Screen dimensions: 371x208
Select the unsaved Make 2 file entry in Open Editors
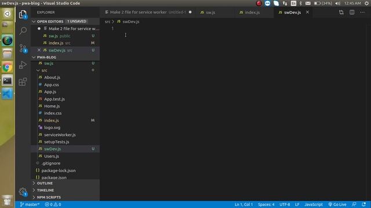click(66, 28)
